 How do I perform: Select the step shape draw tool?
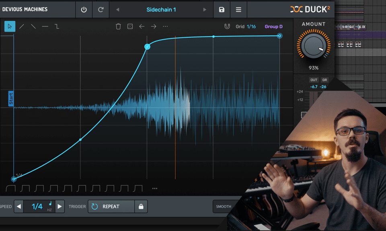(x=57, y=26)
